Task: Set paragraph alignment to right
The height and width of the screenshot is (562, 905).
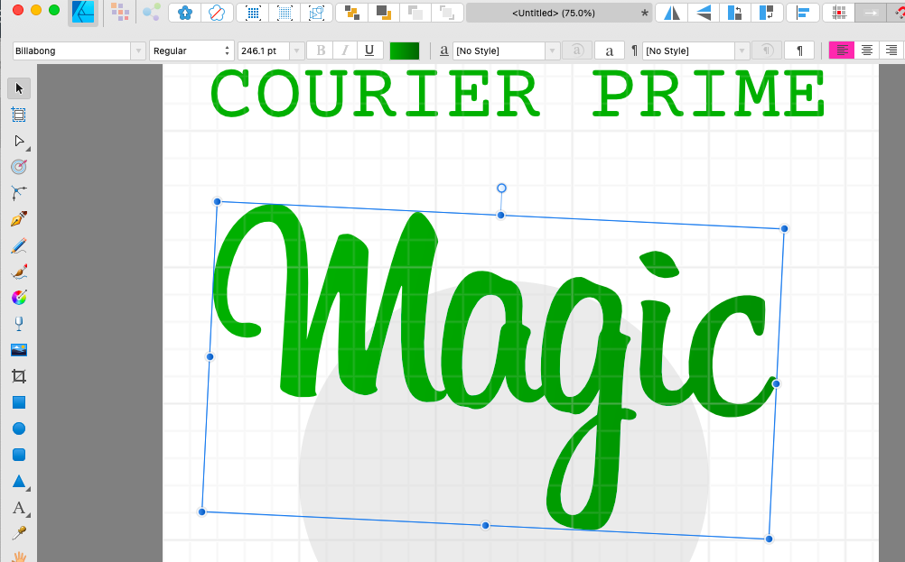Action: (891, 51)
